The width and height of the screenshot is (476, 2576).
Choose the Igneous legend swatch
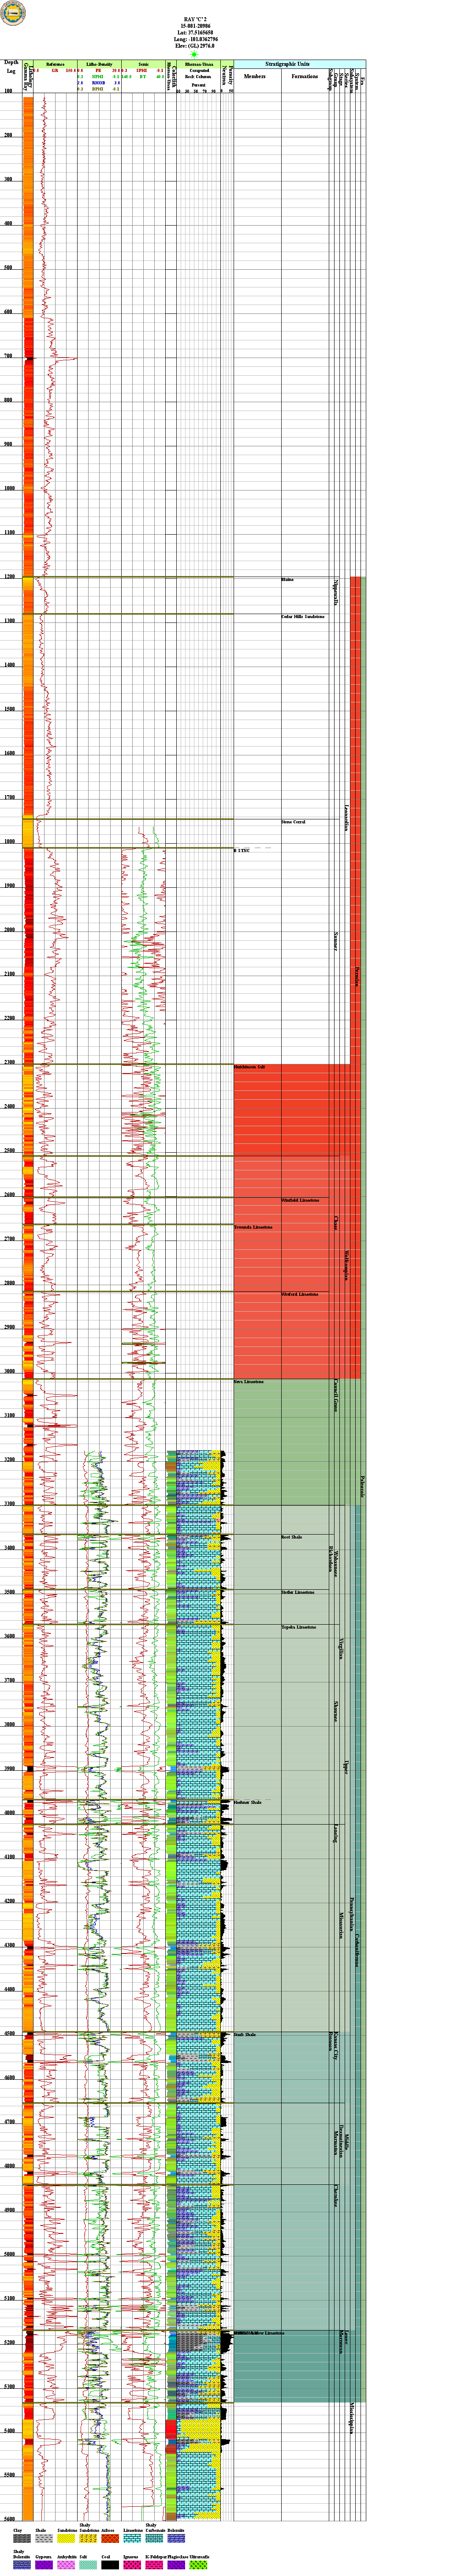pos(132,2565)
